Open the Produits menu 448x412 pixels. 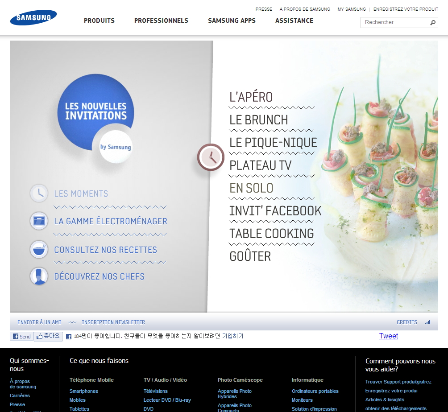pyautogui.click(x=99, y=21)
